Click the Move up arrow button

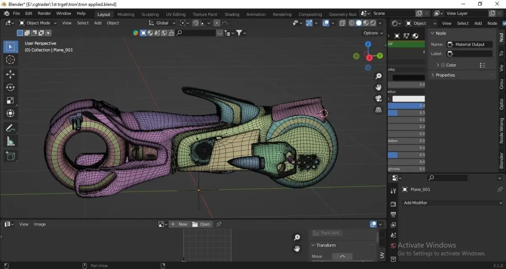pyautogui.click(x=342, y=256)
